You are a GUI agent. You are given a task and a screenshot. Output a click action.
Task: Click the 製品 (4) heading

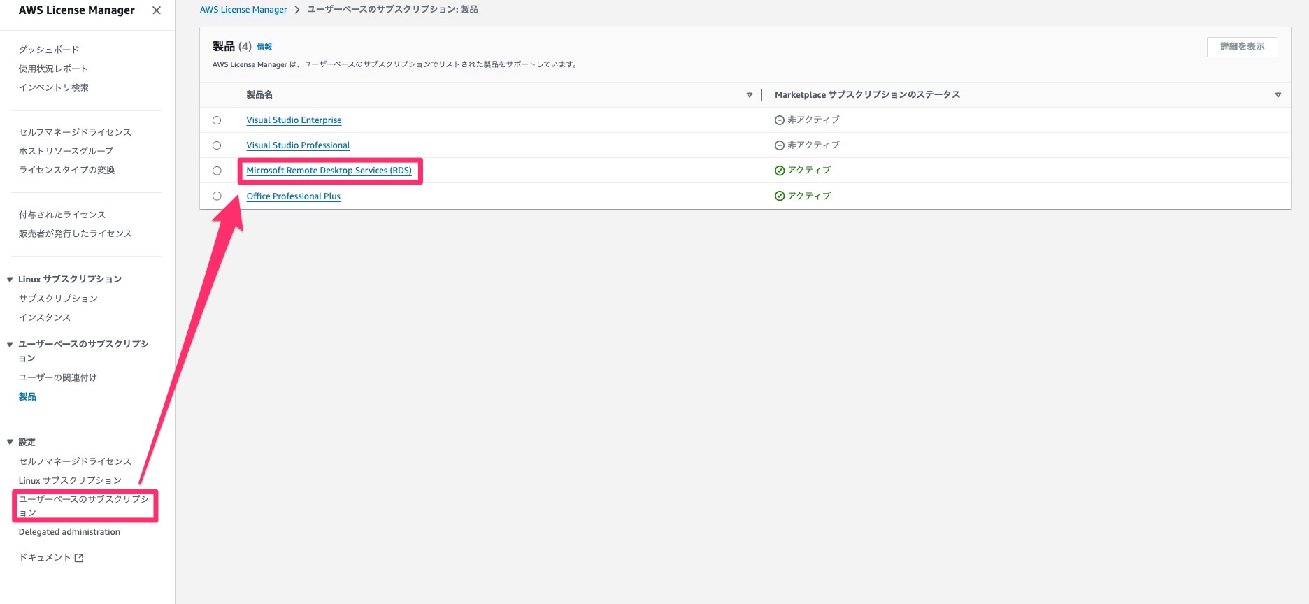click(x=232, y=46)
